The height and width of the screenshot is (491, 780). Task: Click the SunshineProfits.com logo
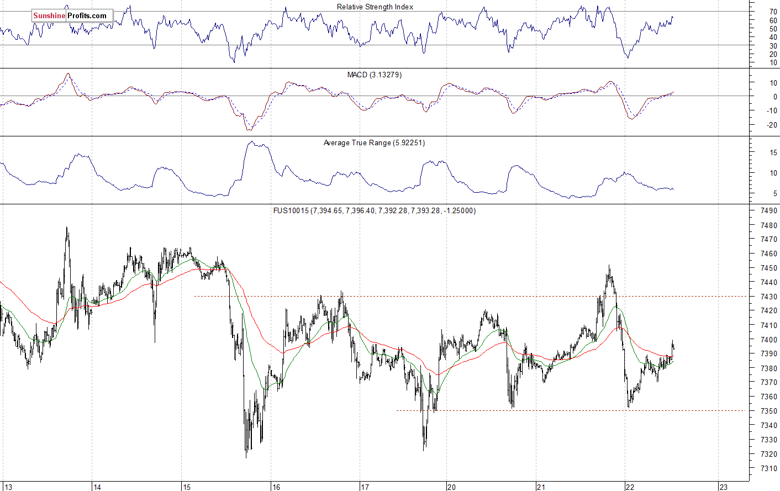pos(72,15)
